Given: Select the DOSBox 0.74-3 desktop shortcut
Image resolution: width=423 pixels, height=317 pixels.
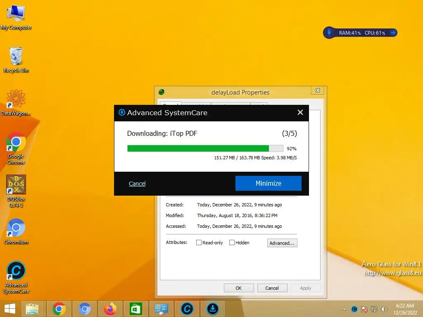Looking at the screenshot, I should [16, 191].
